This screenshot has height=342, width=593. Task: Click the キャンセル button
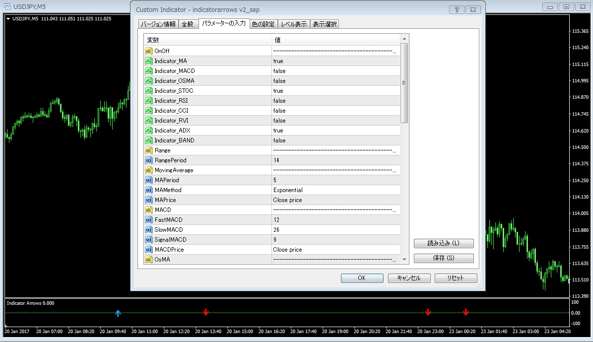tap(409, 278)
